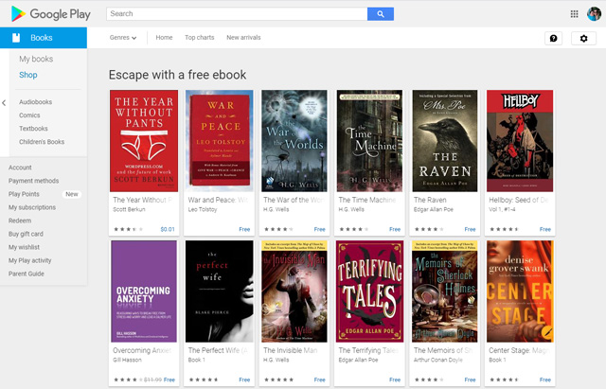Click Free on The Time Machine
This screenshot has width=606, height=389.
pyautogui.click(x=395, y=229)
